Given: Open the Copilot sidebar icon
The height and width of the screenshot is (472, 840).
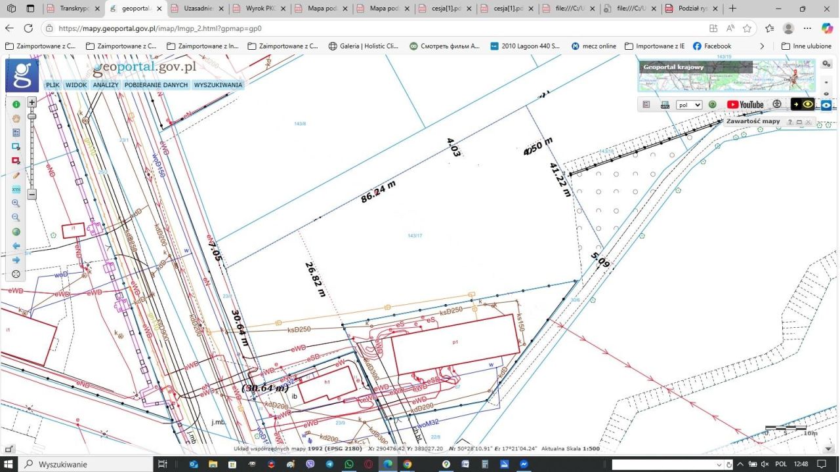Looking at the screenshot, I should pyautogui.click(x=828, y=28).
